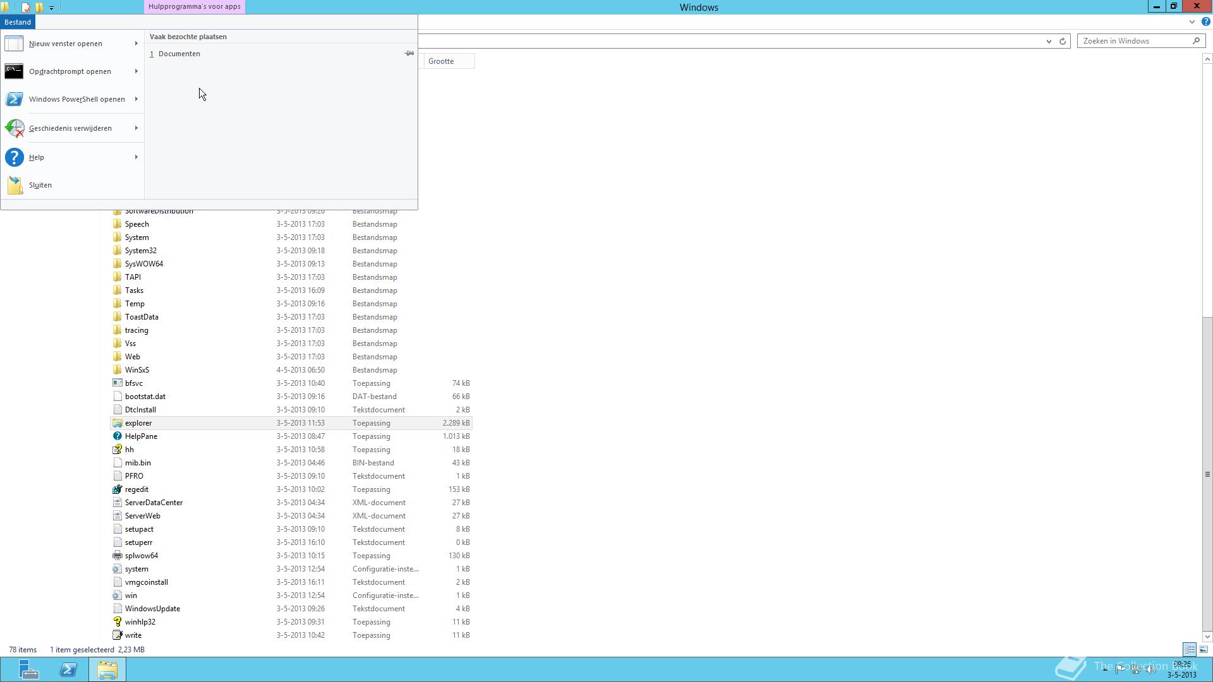Open the Action Center flag icon

[1120, 669]
